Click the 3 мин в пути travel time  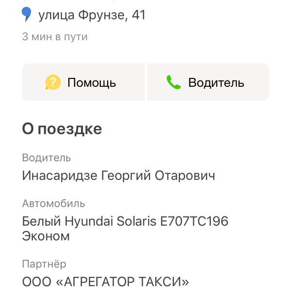point(55,36)
